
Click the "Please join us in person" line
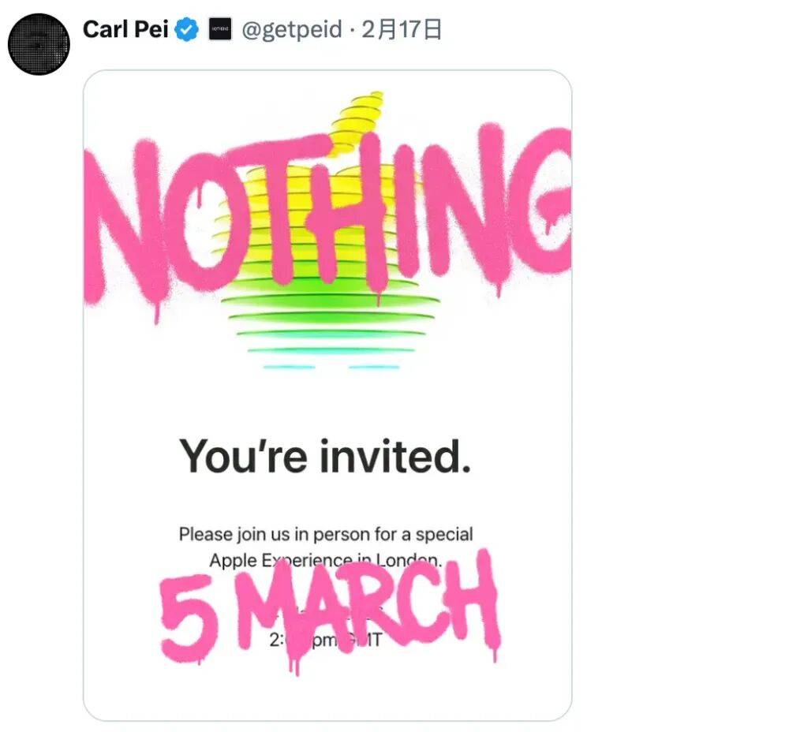[325, 534]
